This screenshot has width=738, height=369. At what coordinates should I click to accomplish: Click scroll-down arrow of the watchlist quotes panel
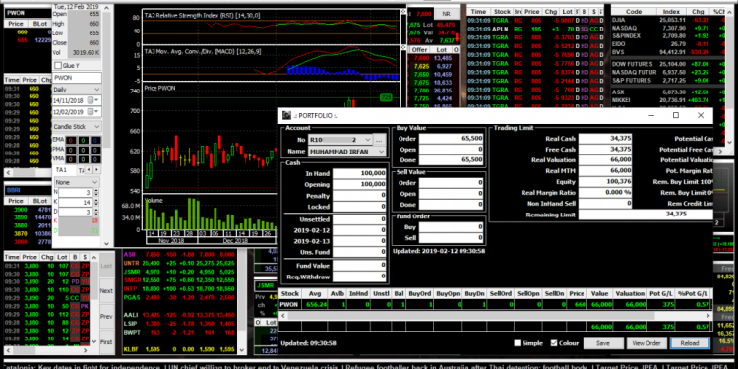pyautogui.click(x=242, y=350)
